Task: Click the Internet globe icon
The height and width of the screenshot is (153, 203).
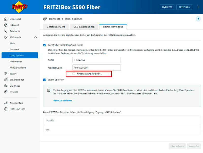Action: 6,25
